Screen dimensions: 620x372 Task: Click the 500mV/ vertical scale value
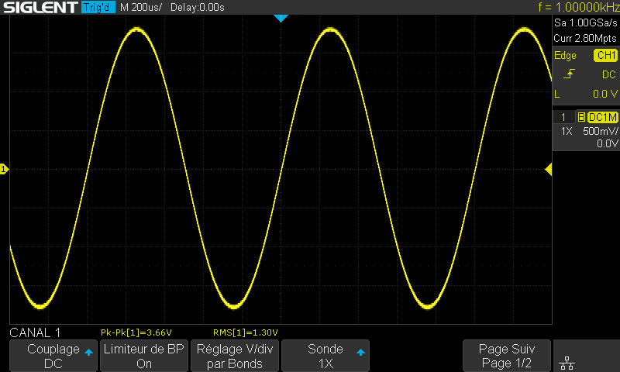coord(600,131)
